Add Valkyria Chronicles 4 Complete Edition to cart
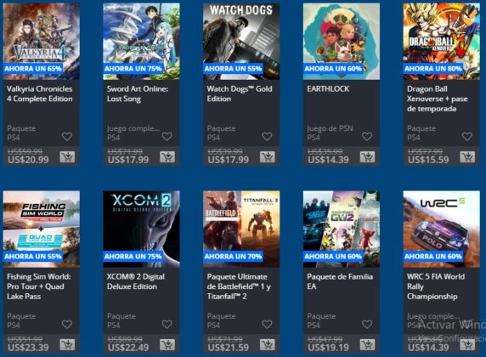The image size is (486, 357). pos(67,157)
